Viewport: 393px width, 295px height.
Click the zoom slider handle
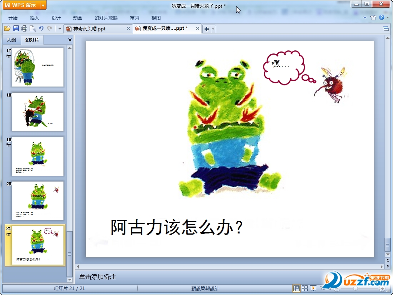pyautogui.click(x=355, y=288)
